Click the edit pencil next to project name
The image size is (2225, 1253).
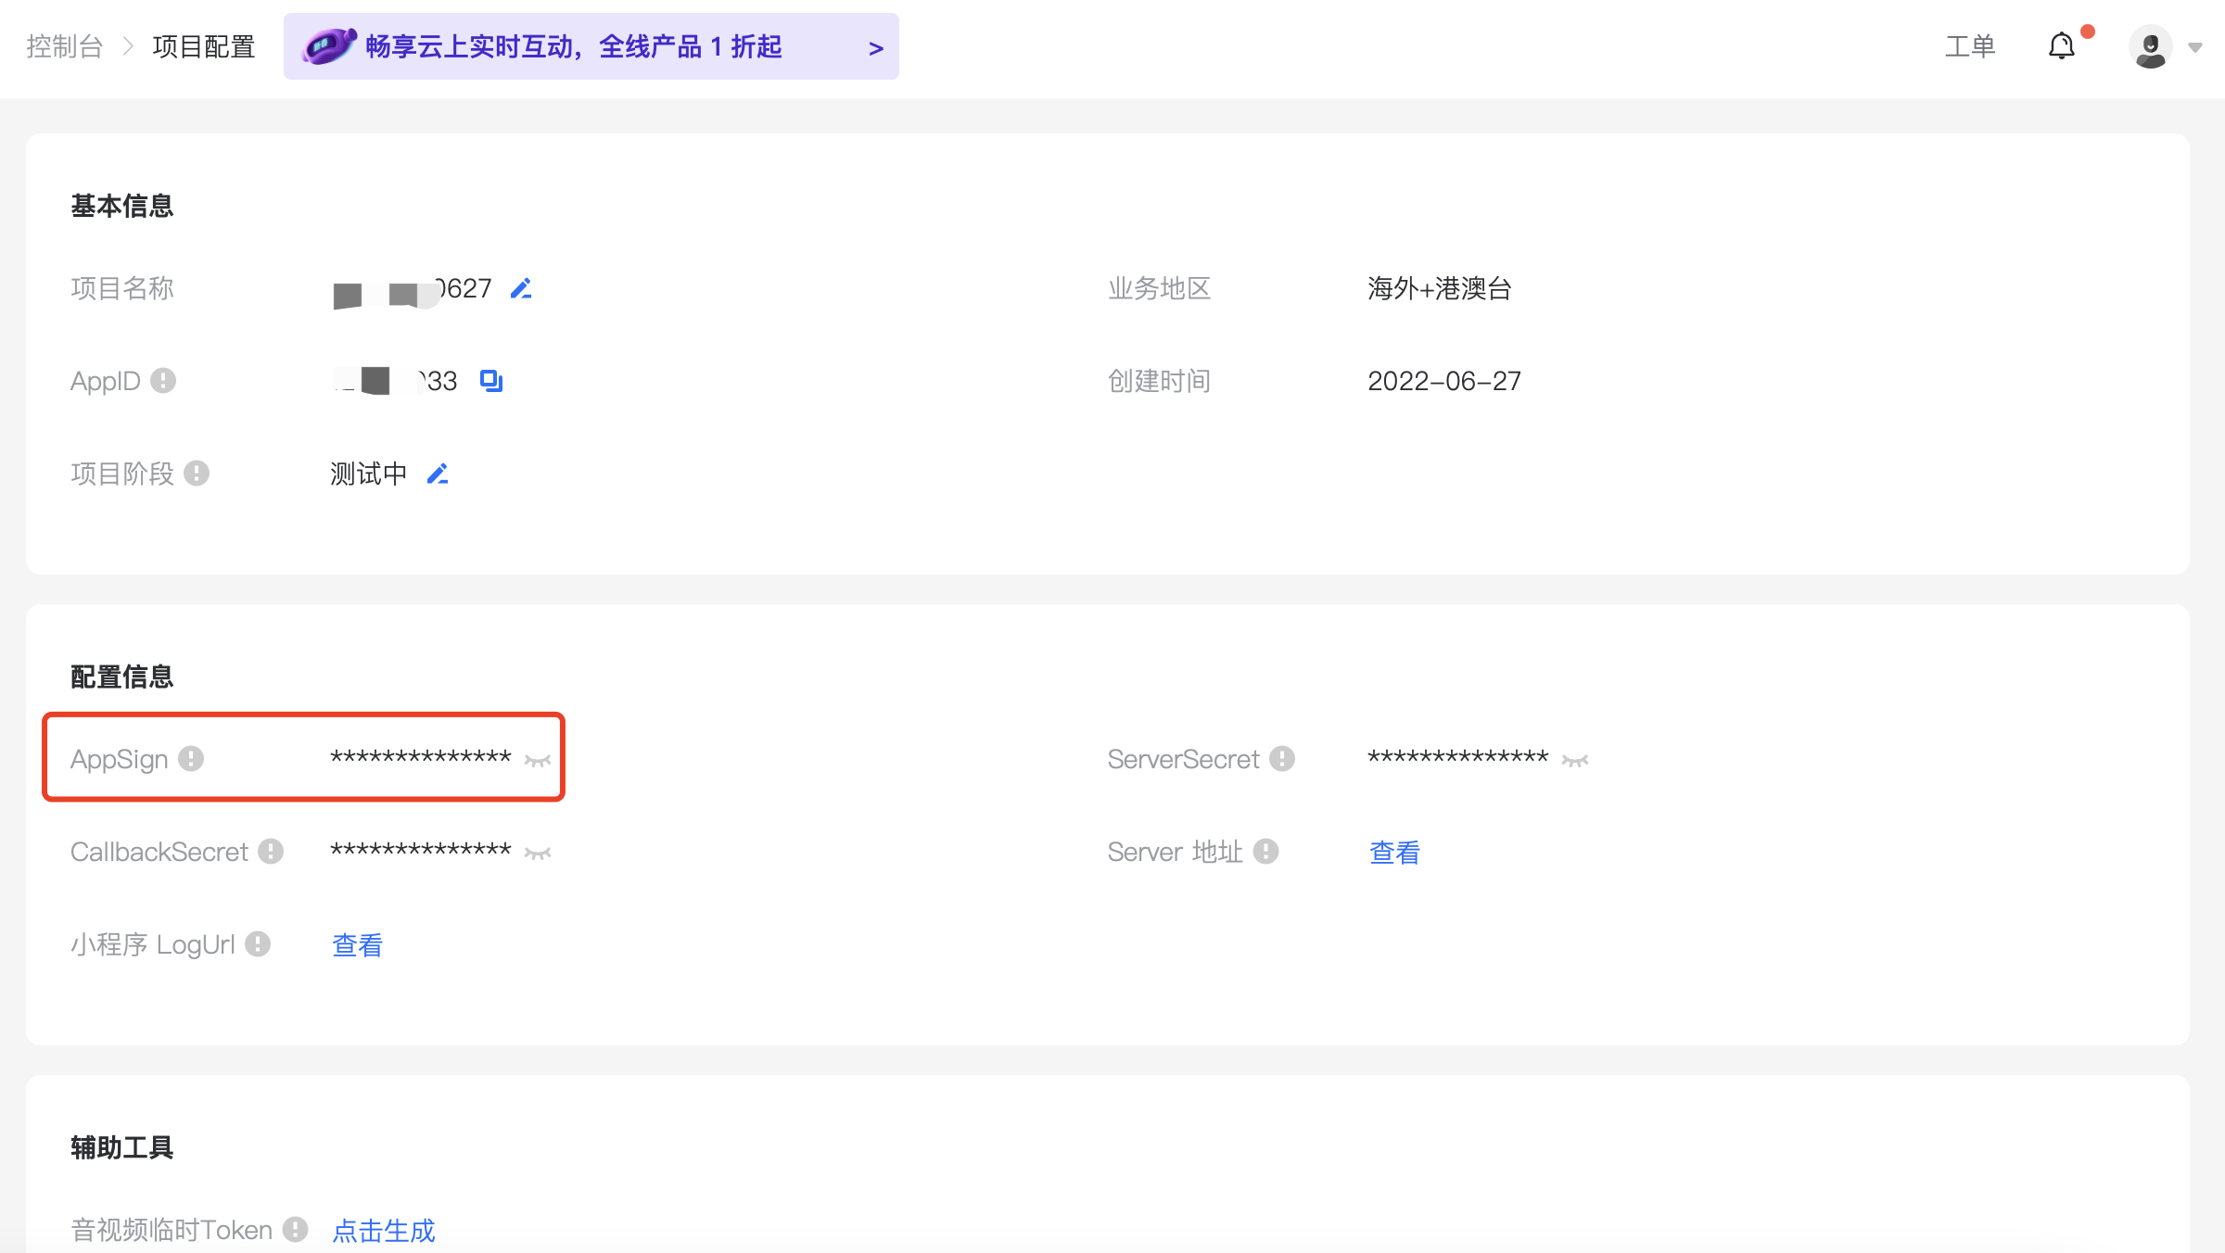click(x=521, y=289)
